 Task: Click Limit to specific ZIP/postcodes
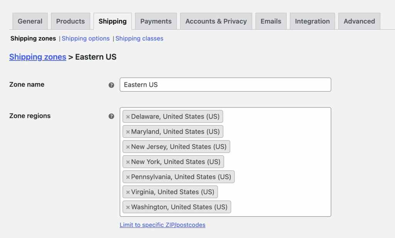(x=162, y=225)
